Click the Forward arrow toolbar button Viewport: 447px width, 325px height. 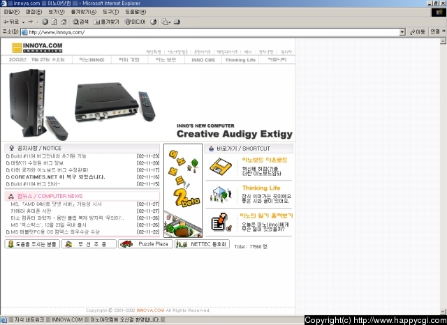pyautogui.click(x=31, y=22)
